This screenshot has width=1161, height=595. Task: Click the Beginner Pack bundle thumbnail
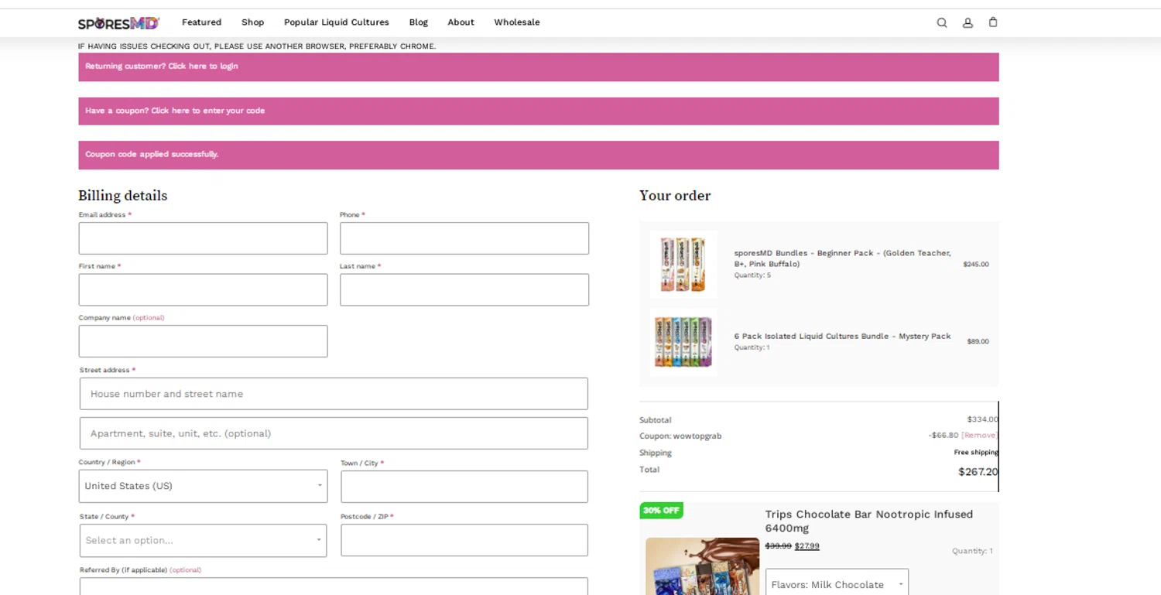(x=683, y=265)
